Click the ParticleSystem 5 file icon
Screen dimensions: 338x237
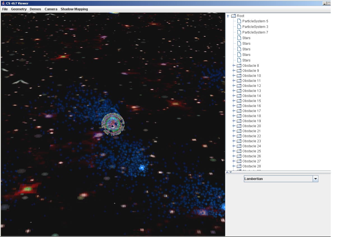239,21
